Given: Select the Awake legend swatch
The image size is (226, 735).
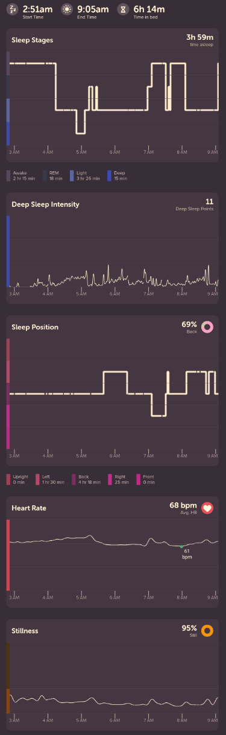Looking at the screenshot, I should pyautogui.click(x=8, y=175).
